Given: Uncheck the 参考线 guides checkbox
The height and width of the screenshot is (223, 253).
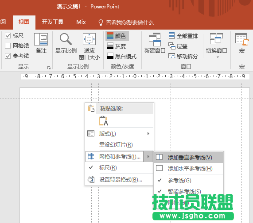Looking at the screenshot, I should pos(8,56).
